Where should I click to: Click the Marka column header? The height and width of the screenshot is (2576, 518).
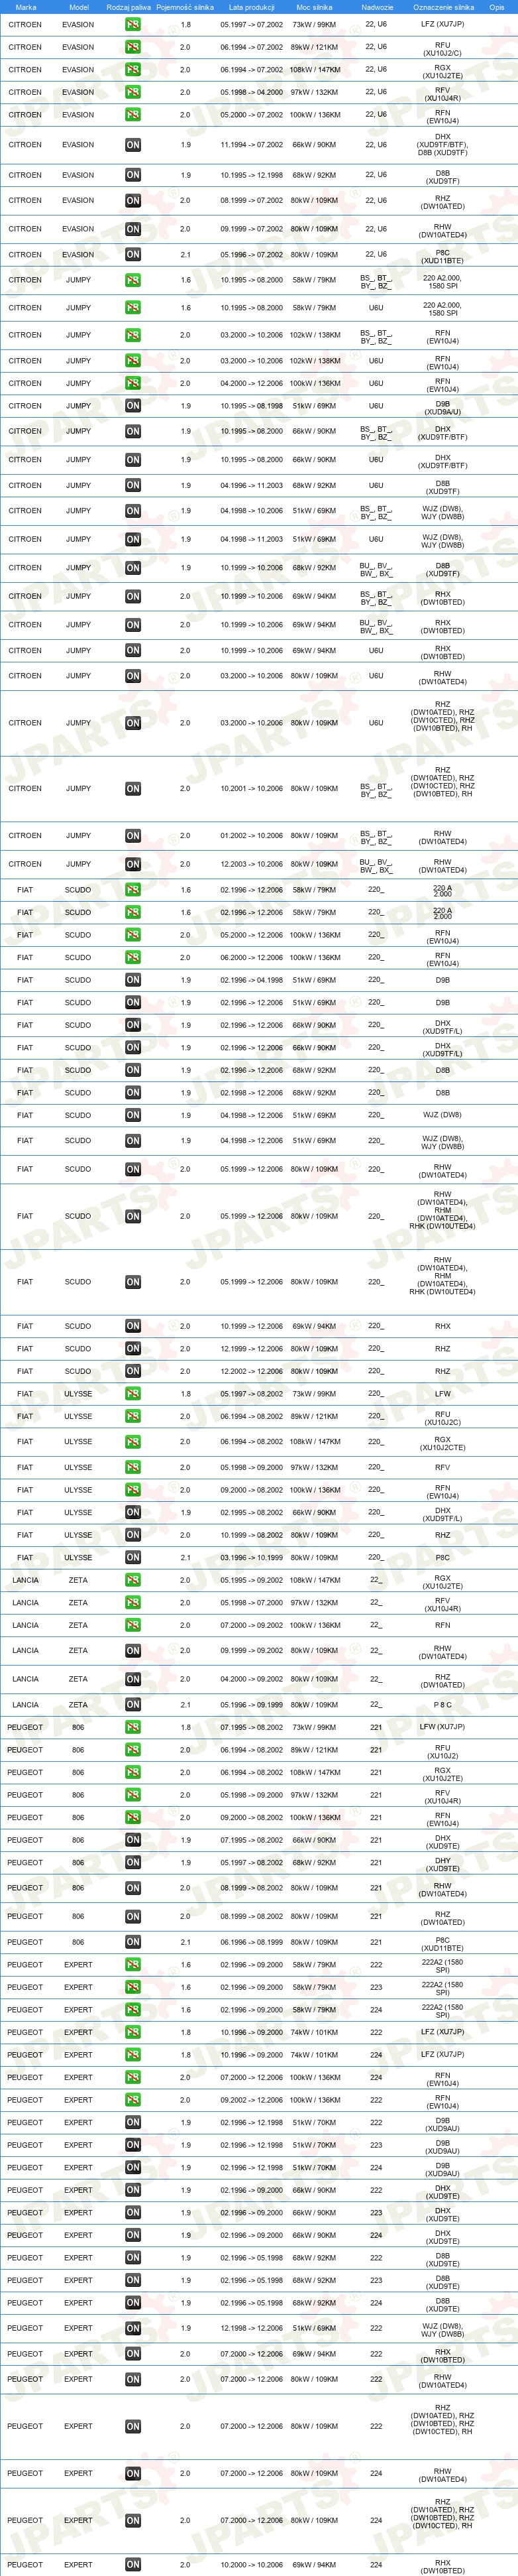pyautogui.click(x=26, y=7)
